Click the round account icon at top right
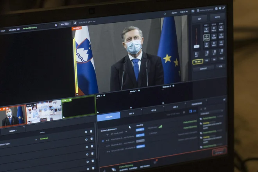Viewport: 258px width, 172px height. coord(217,9)
